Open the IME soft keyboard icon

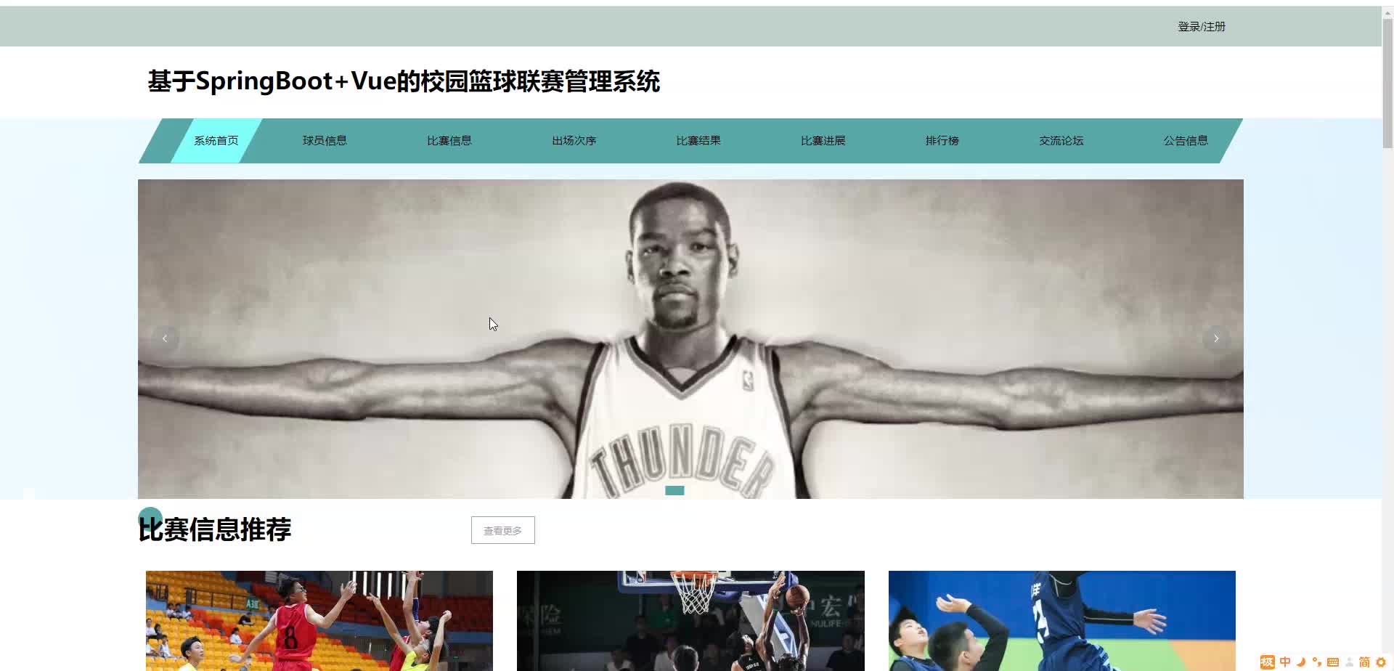[x=1334, y=662]
